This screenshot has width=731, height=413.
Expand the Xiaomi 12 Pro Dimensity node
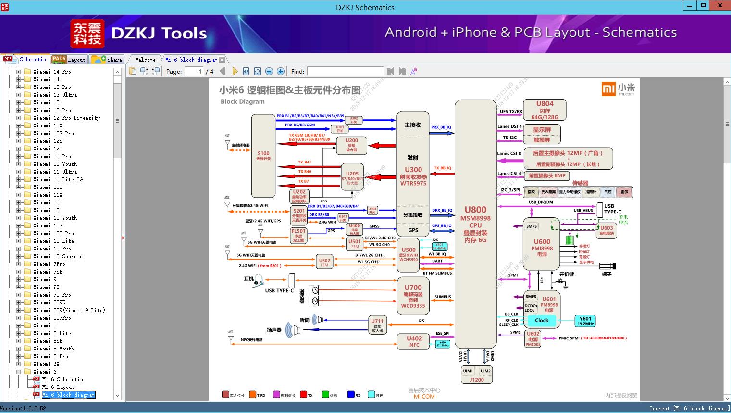(18, 118)
